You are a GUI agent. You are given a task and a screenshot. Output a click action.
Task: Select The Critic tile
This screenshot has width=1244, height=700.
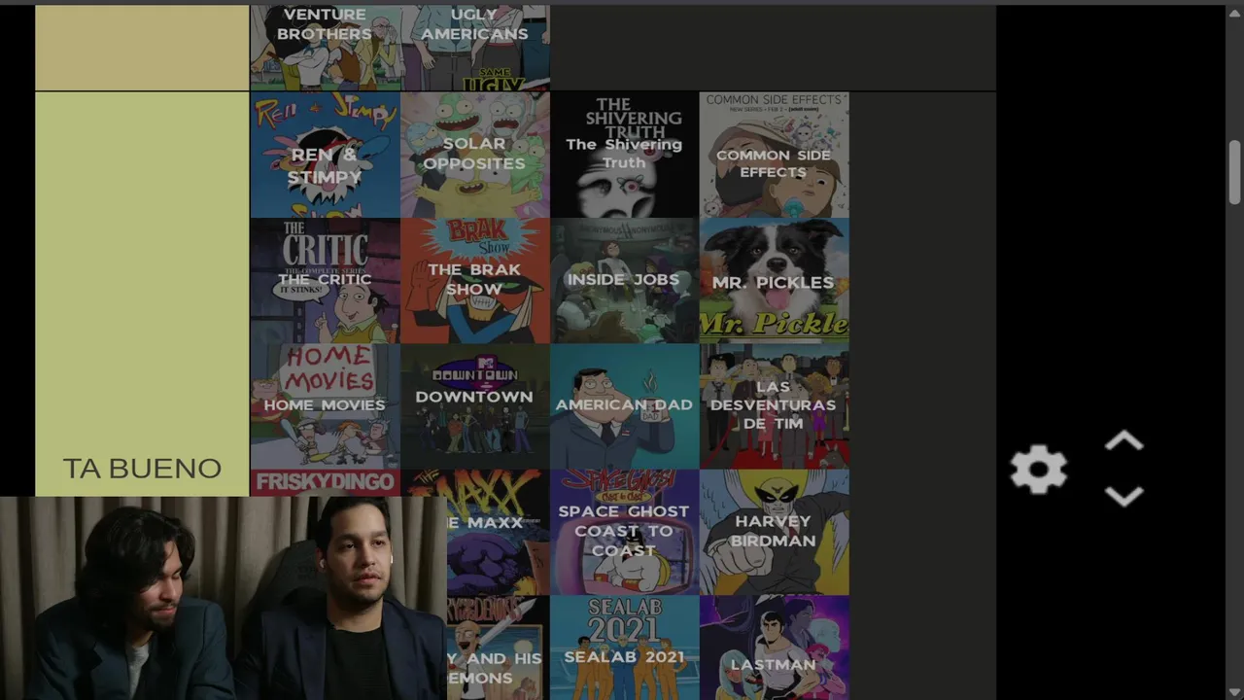(x=325, y=281)
